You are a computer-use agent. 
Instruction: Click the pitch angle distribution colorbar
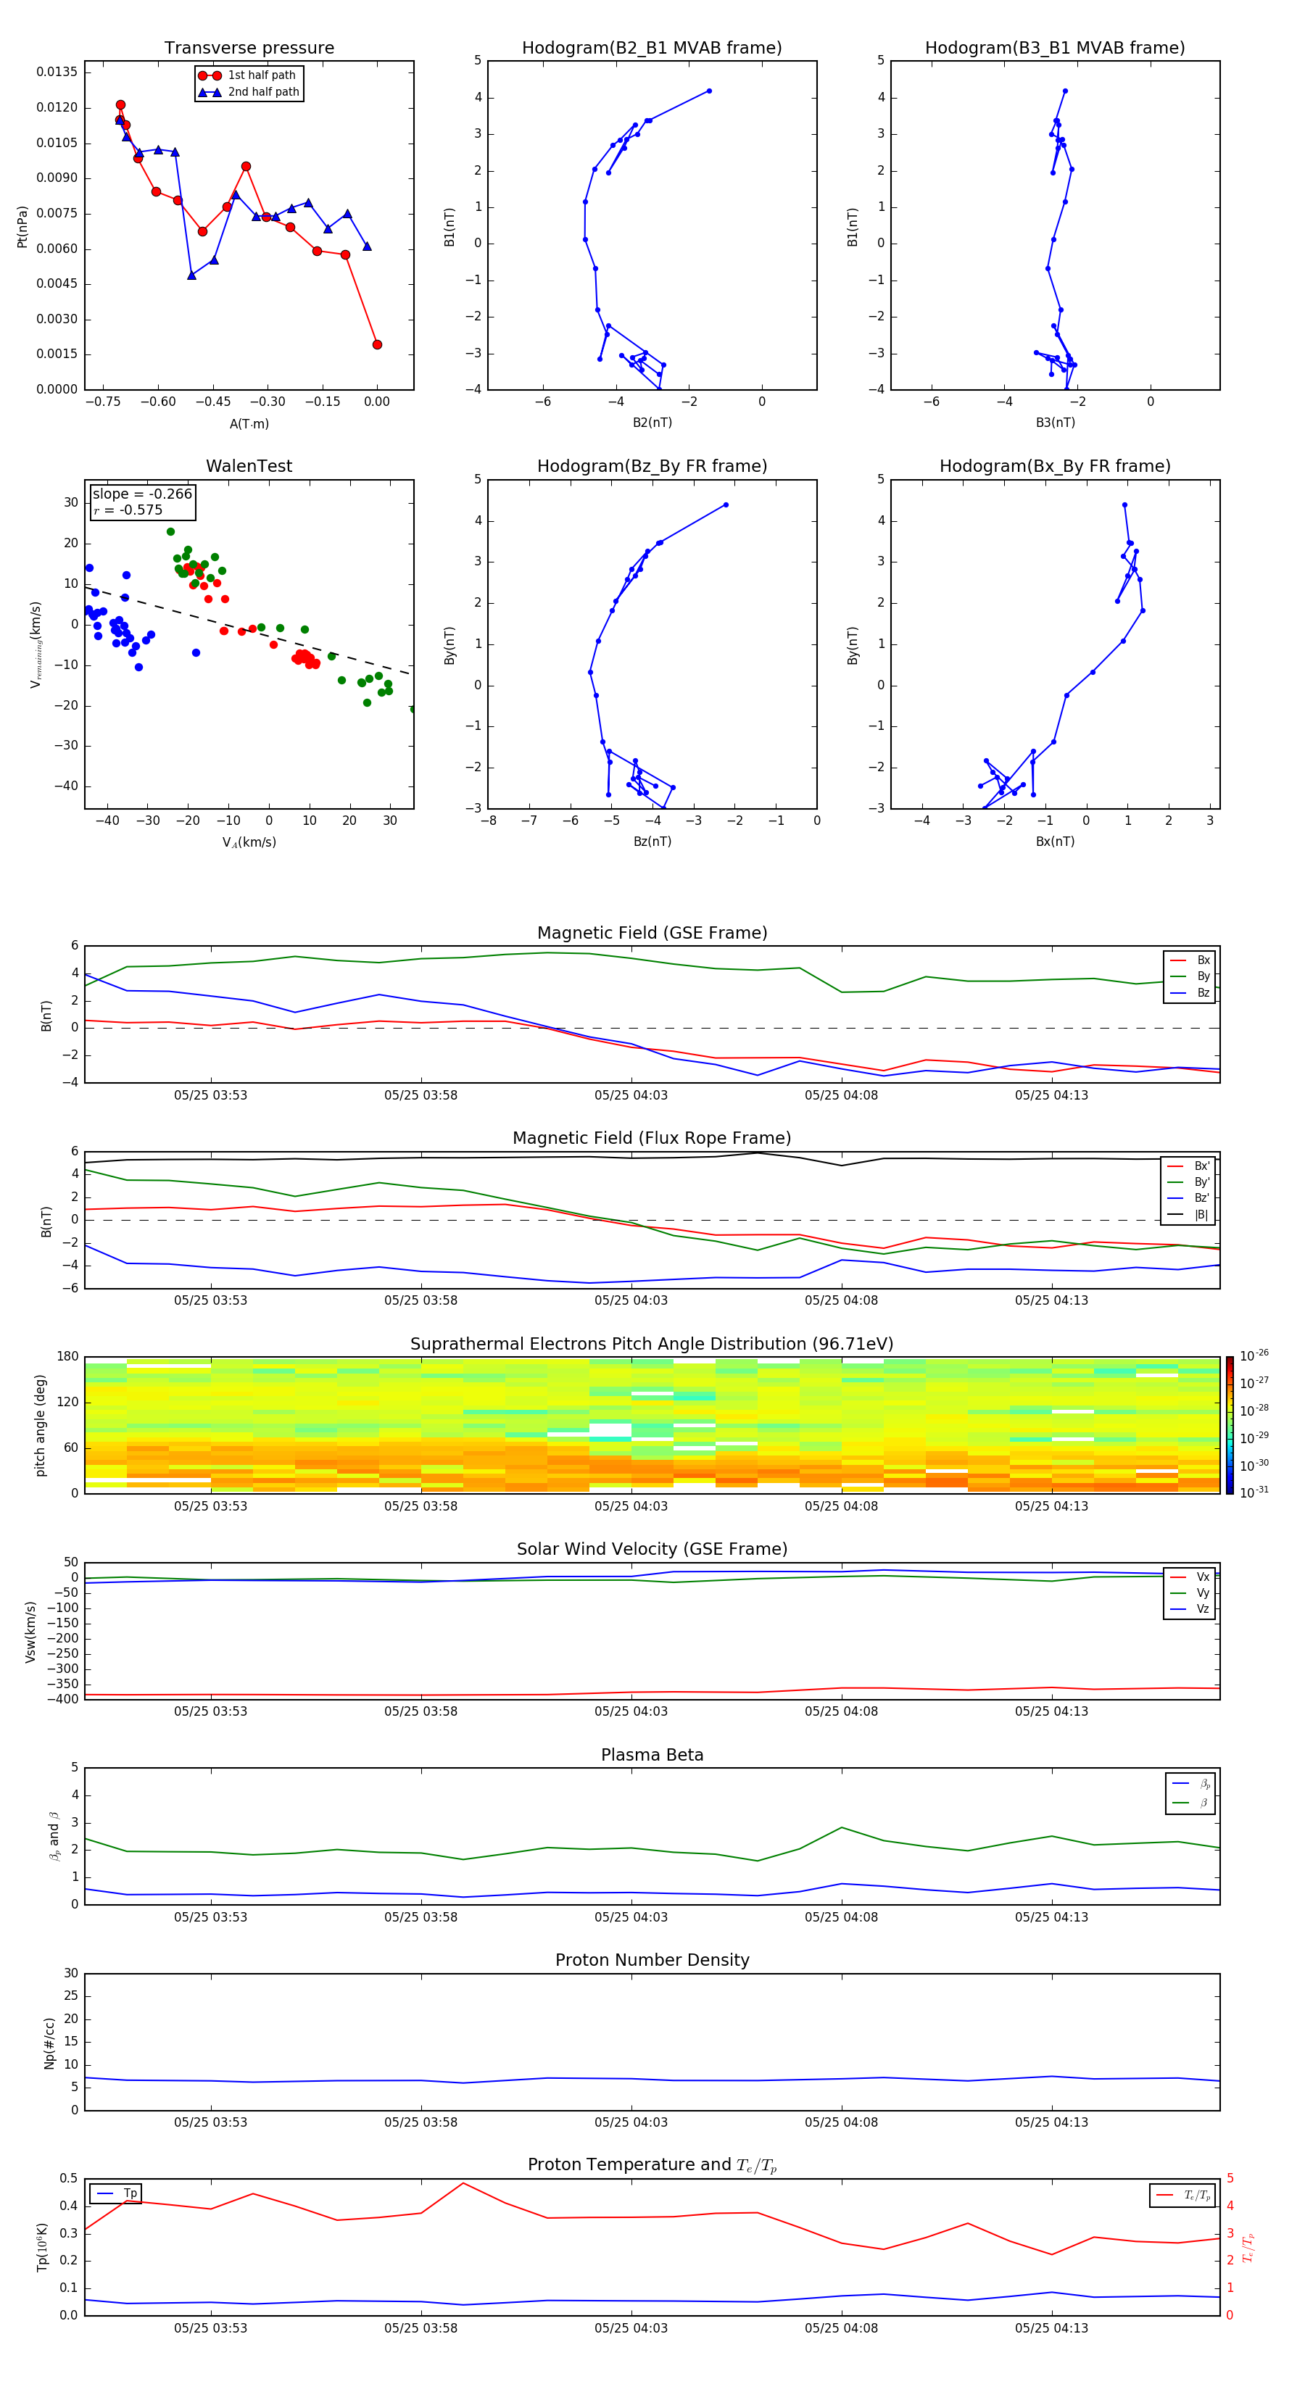[1230, 1424]
